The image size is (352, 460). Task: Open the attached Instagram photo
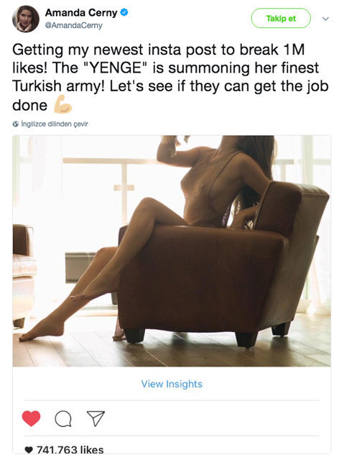click(x=172, y=251)
